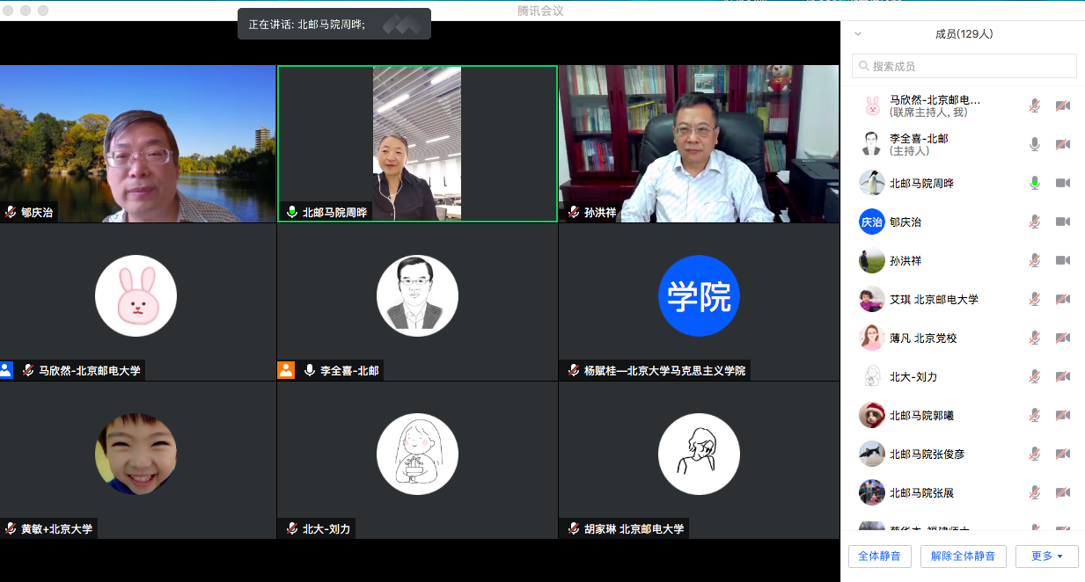
Task: Click avatar of 北邮马院张俊彦 in list
Action: click(x=872, y=454)
